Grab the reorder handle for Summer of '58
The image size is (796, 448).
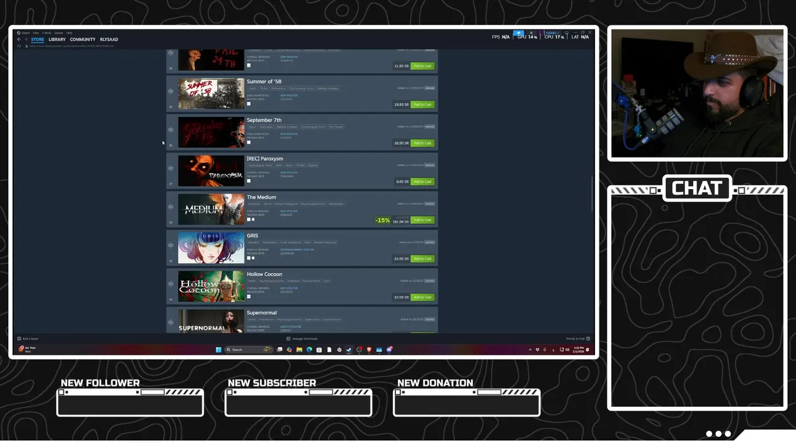coord(170,91)
